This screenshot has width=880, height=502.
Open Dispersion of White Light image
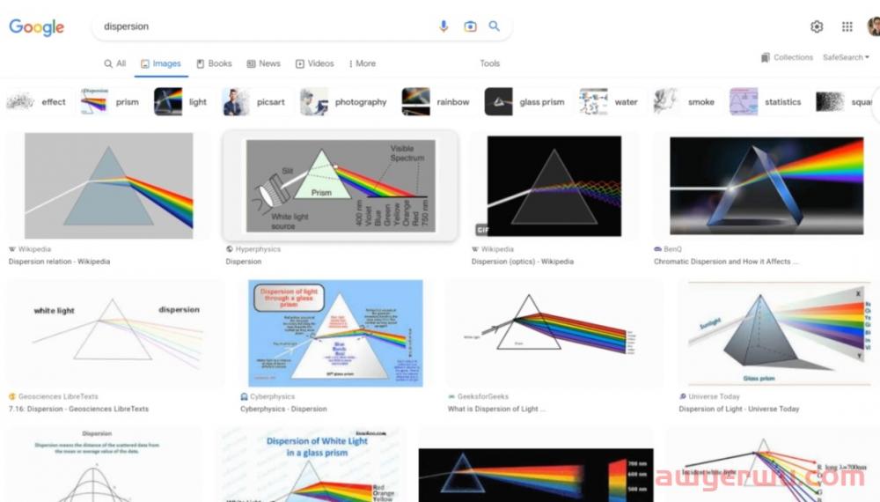tap(312, 465)
